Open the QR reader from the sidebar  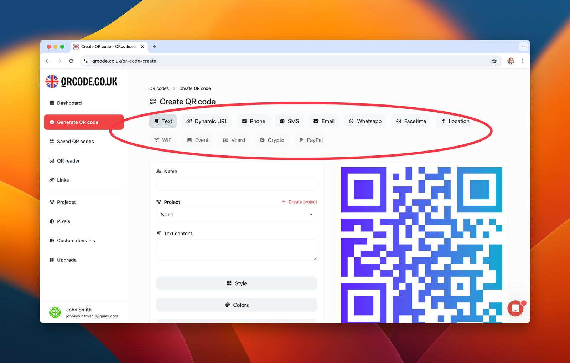(68, 160)
